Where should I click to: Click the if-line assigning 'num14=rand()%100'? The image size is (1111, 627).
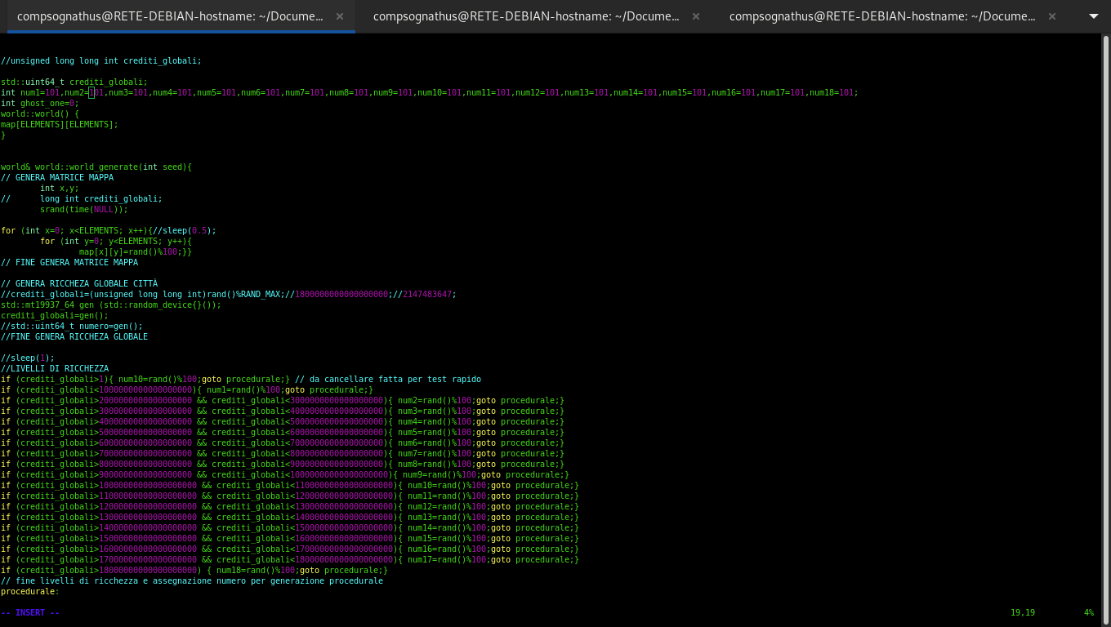[290, 527]
